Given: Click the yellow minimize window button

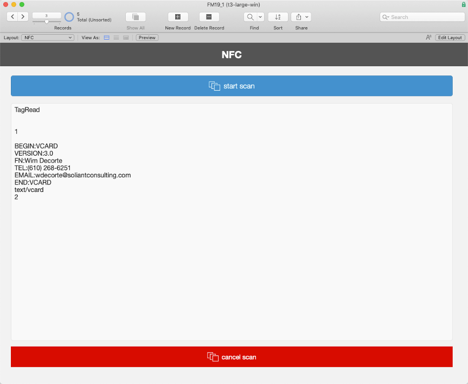Looking at the screenshot, I should coord(14,4).
